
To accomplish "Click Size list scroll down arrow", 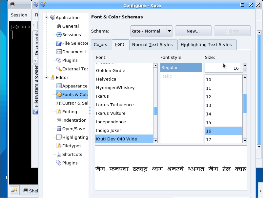I will (x=245, y=141).
